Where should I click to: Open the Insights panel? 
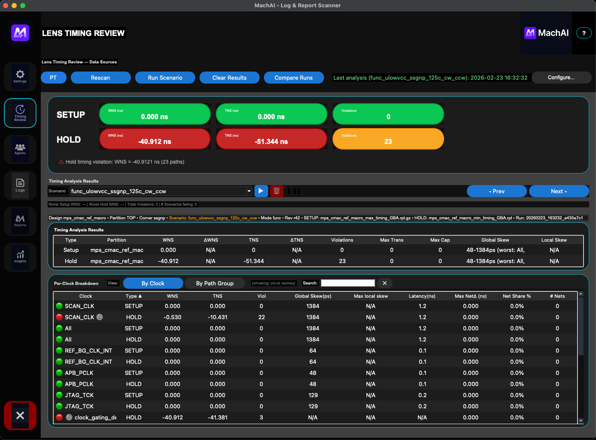point(20,257)
